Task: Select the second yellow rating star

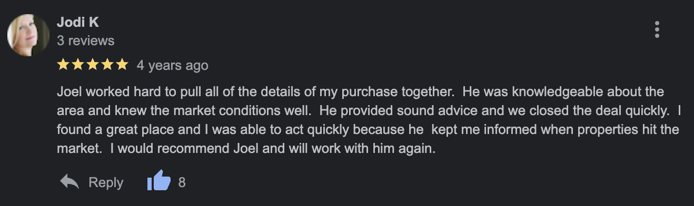Action: pos(78,65)
